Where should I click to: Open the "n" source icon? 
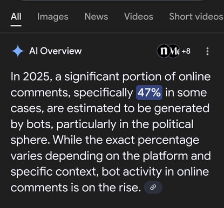tap(164, 51)
